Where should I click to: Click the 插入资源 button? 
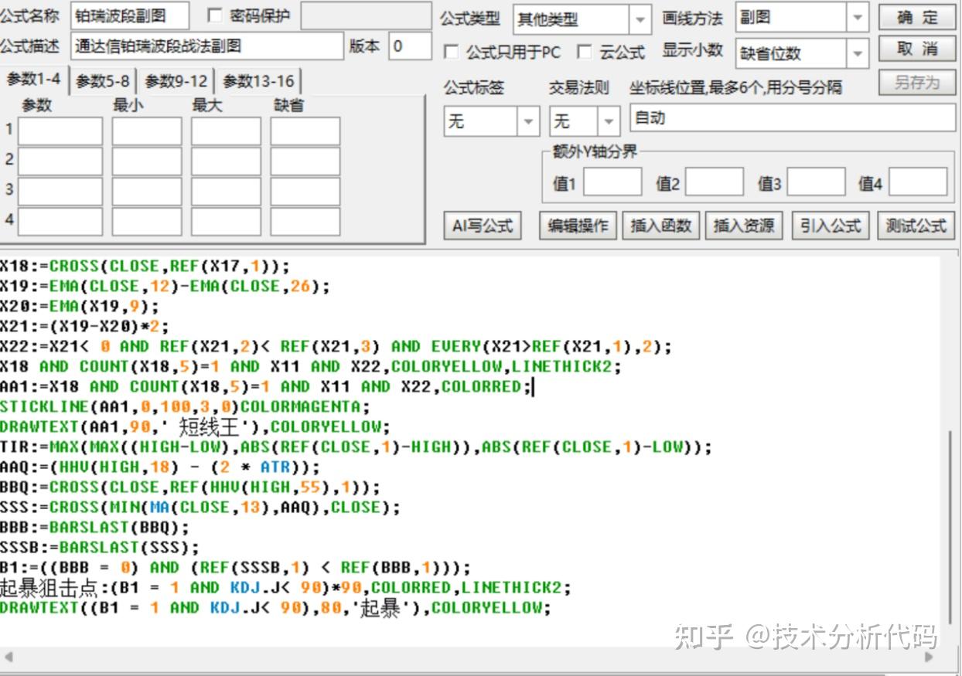(x=743, y=226)
